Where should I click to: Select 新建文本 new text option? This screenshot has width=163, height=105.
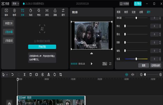point(9,23)
